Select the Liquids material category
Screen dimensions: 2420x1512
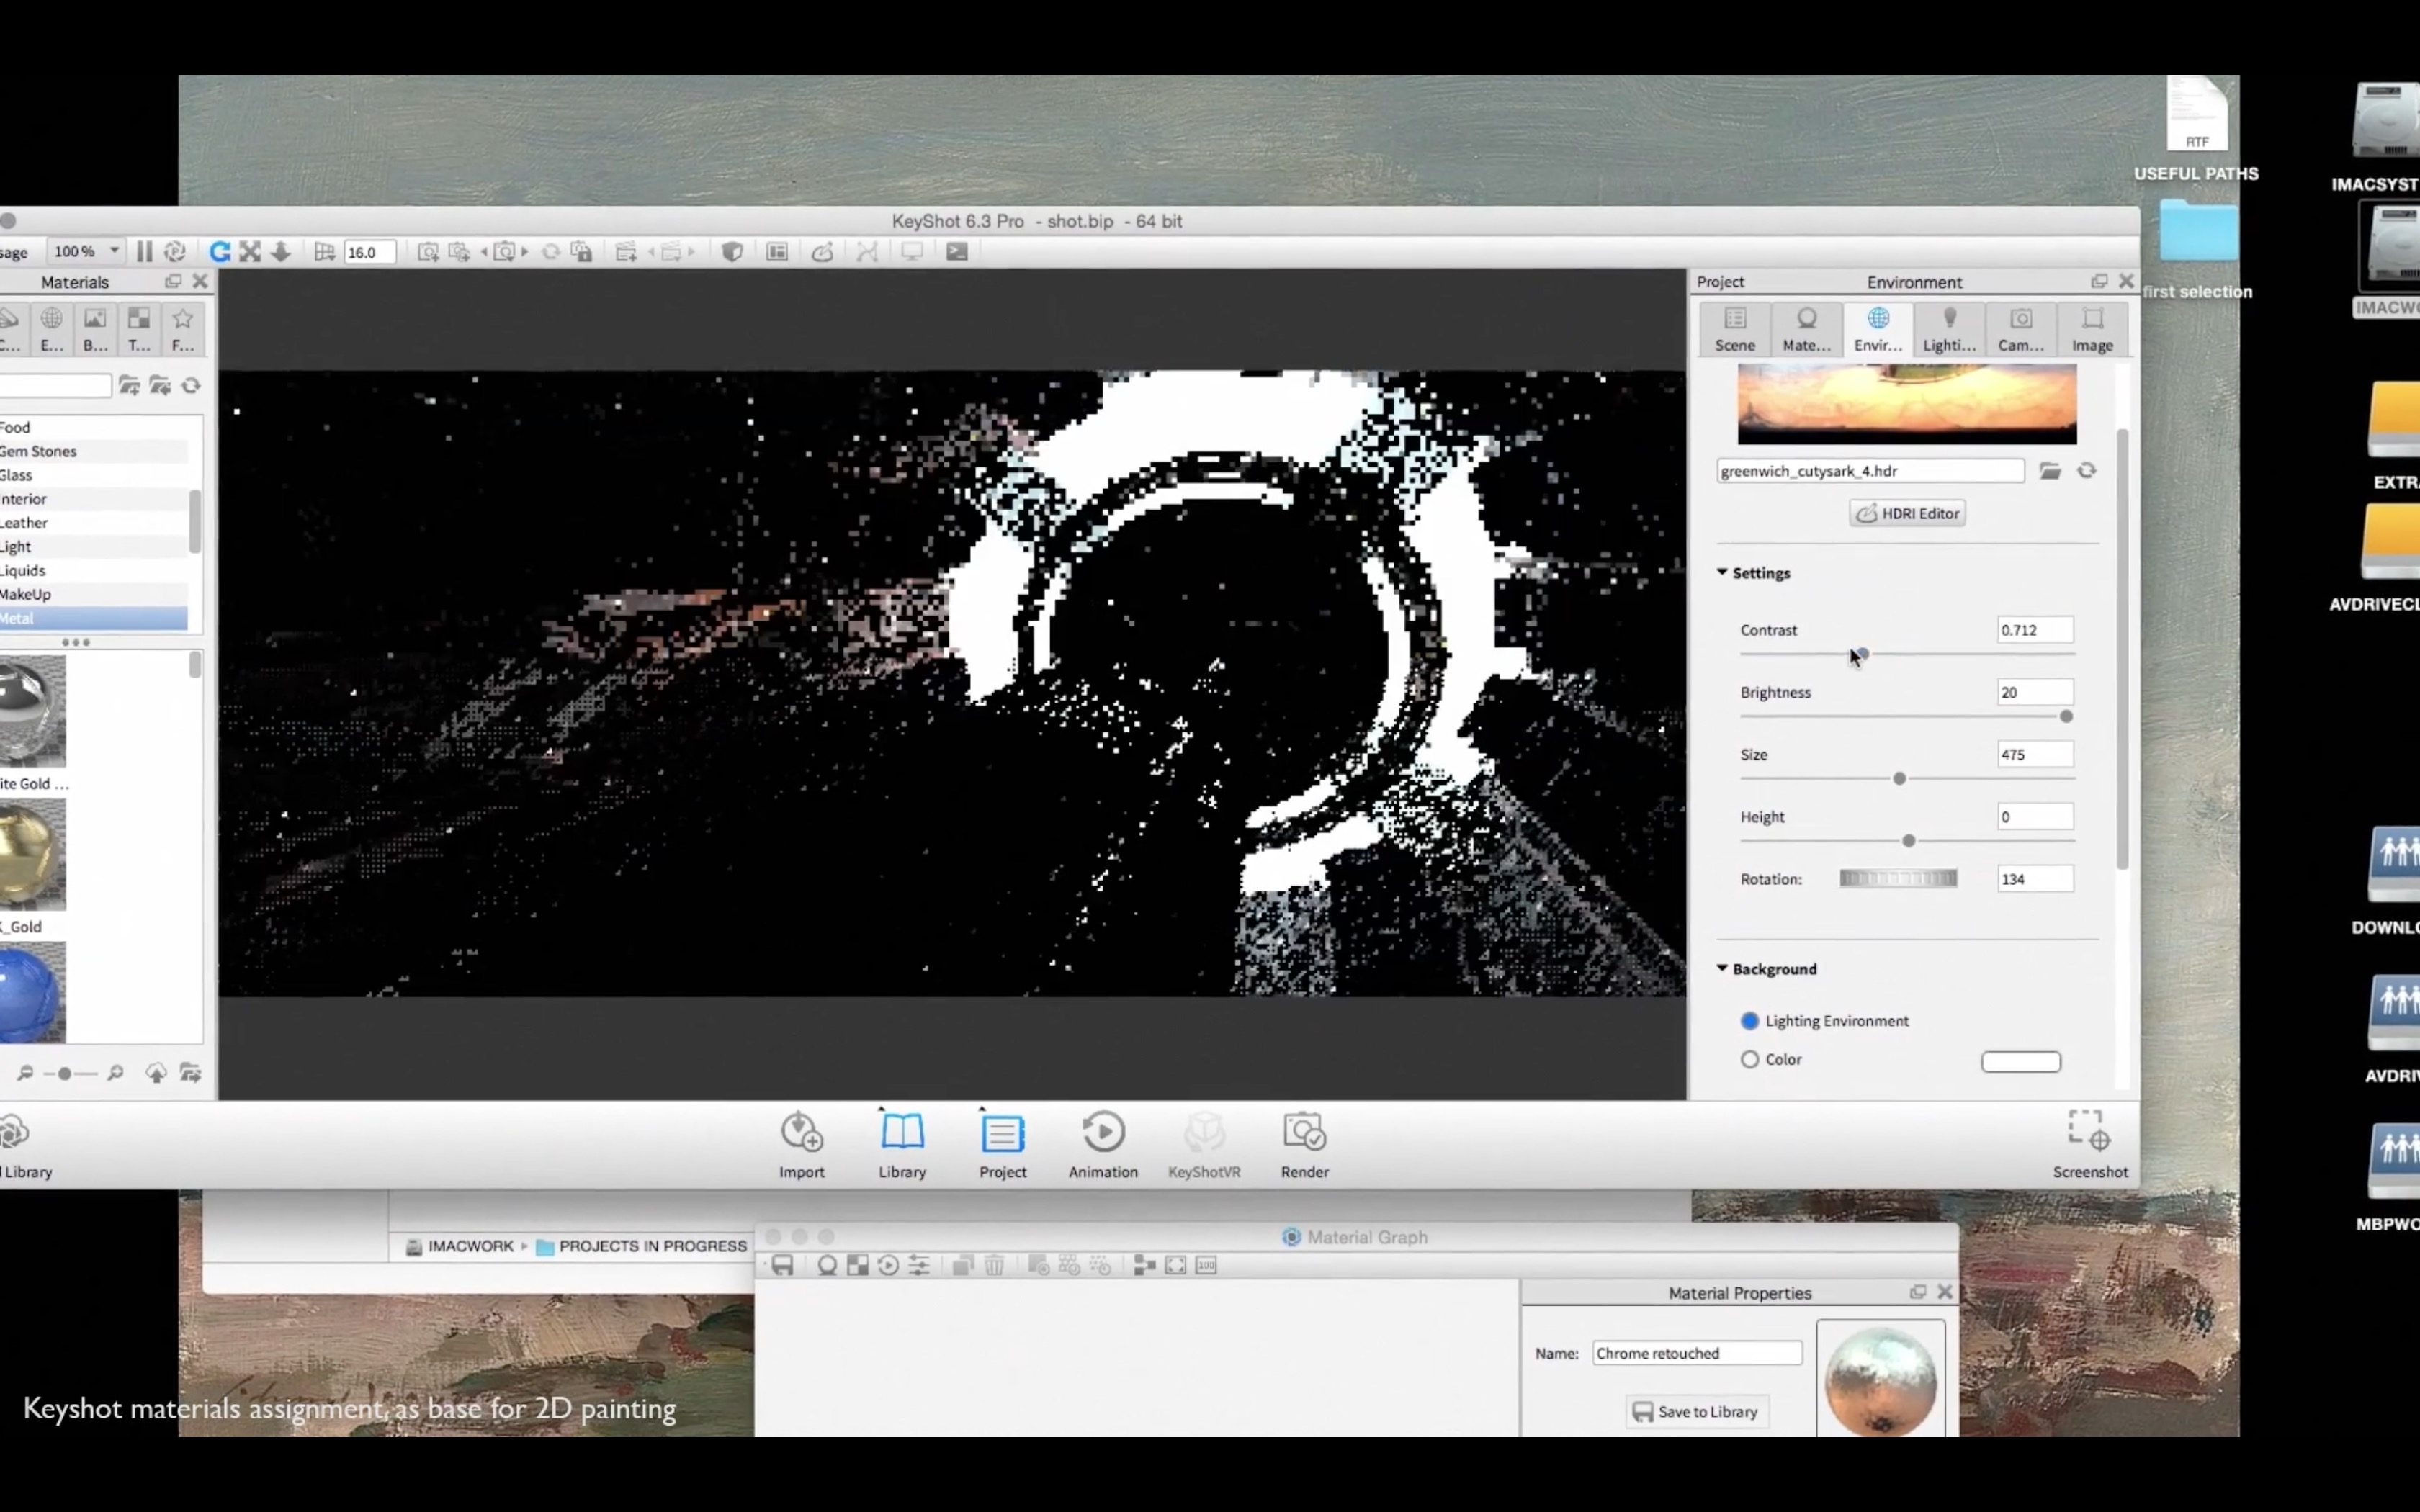point(94,571)
